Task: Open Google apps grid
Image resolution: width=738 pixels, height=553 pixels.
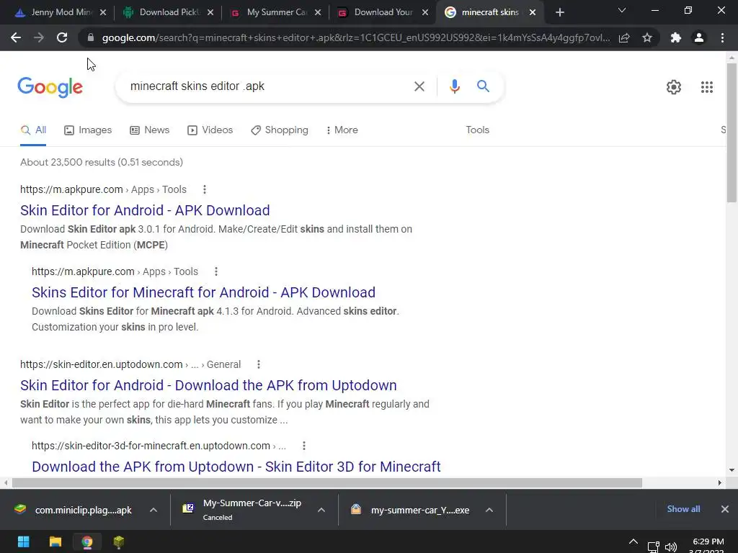Action: pyautogui.click(x=706, y=87)
